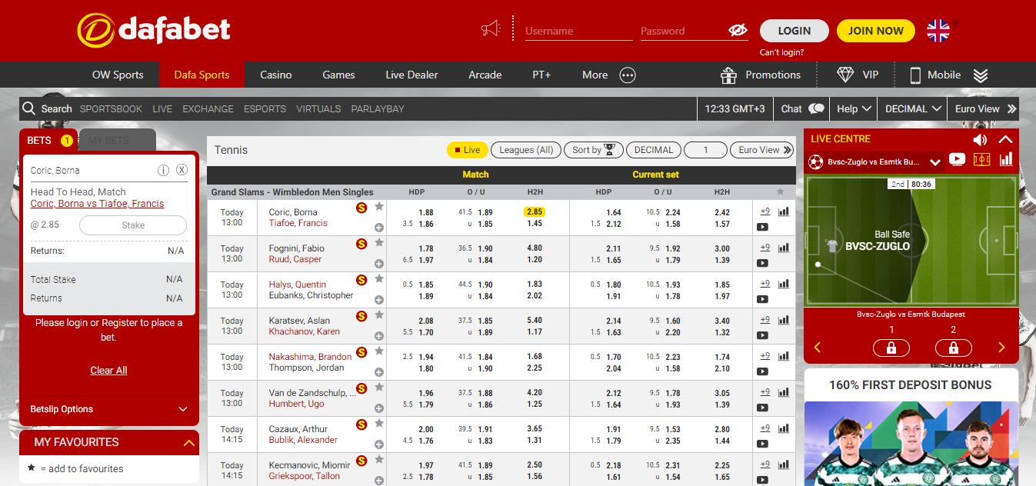This screenshot has width=1036, height=486.
Task: Collapse the My Favourites panel
Action: pos(188,442)
